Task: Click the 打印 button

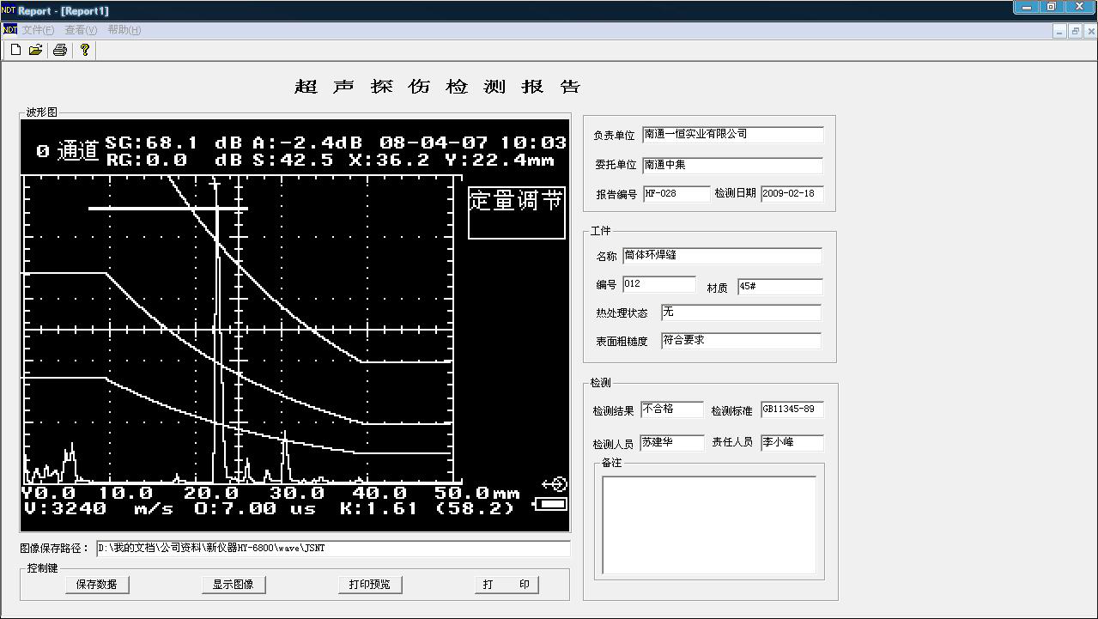Action: tap(507, 585)
